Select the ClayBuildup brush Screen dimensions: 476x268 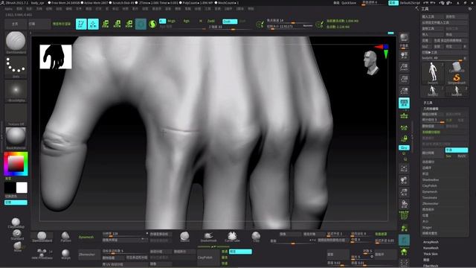click(16, 223)
